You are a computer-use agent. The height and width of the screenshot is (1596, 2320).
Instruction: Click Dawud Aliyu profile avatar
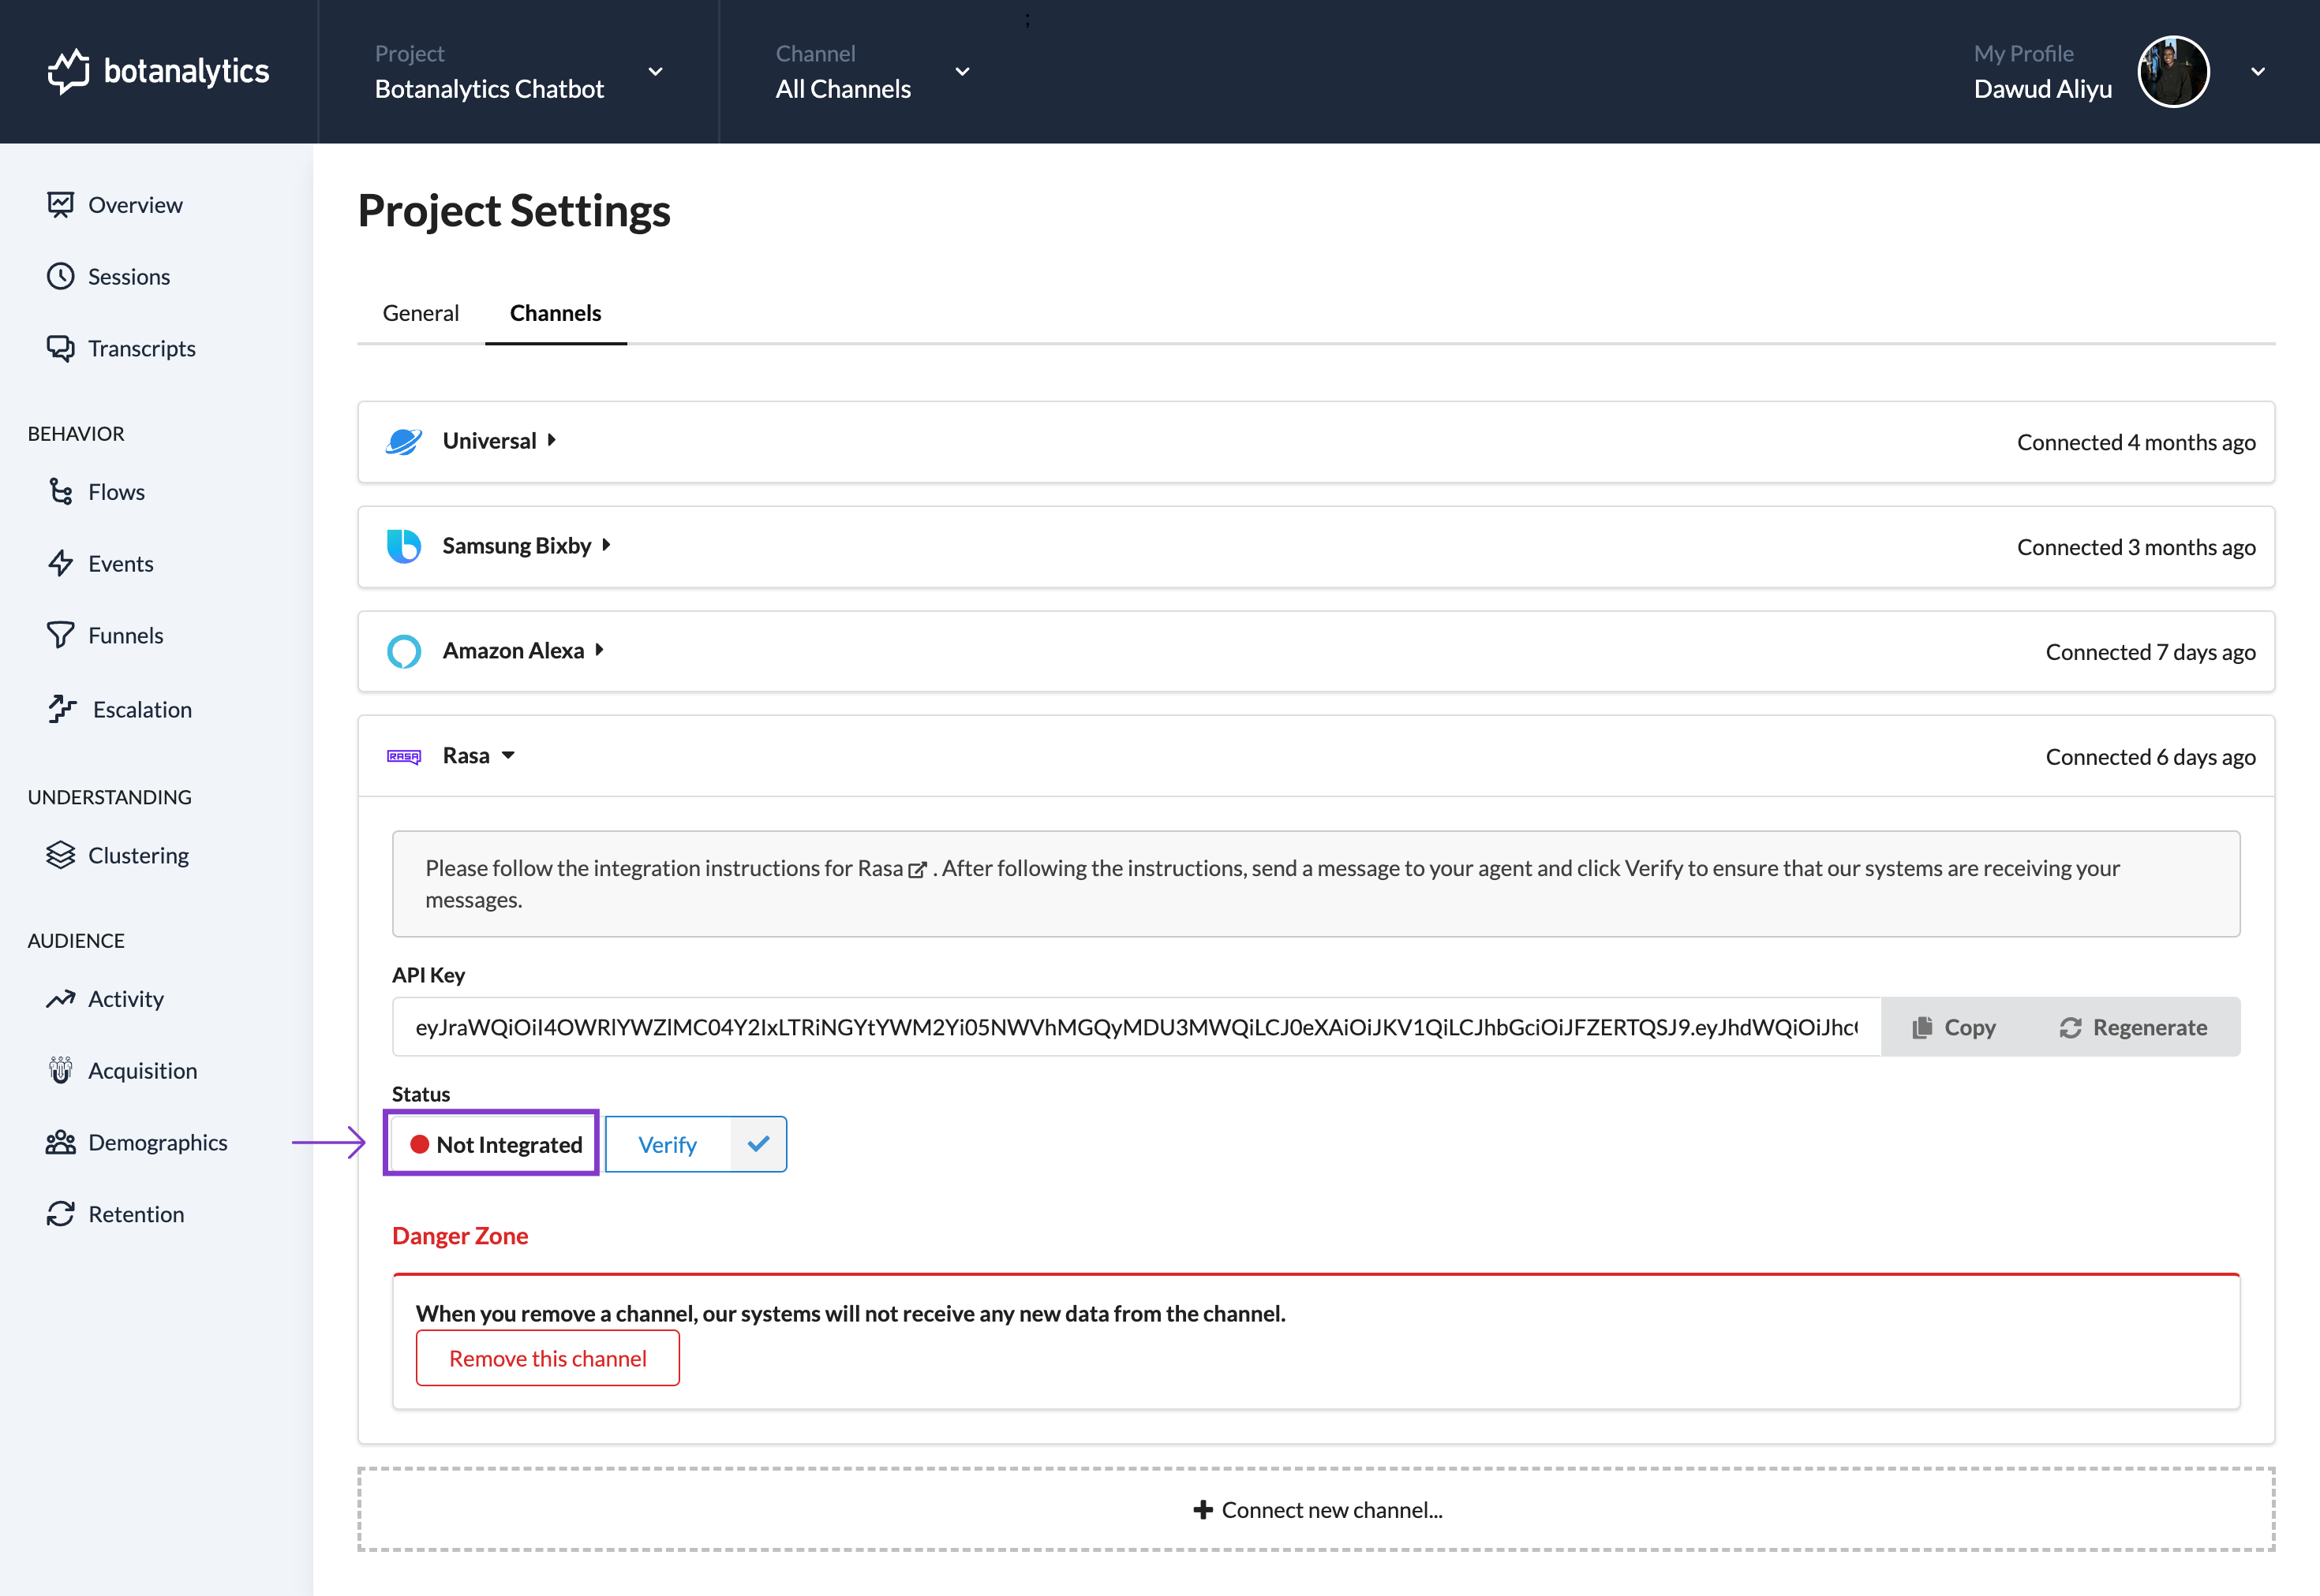tap(2173, 71)
